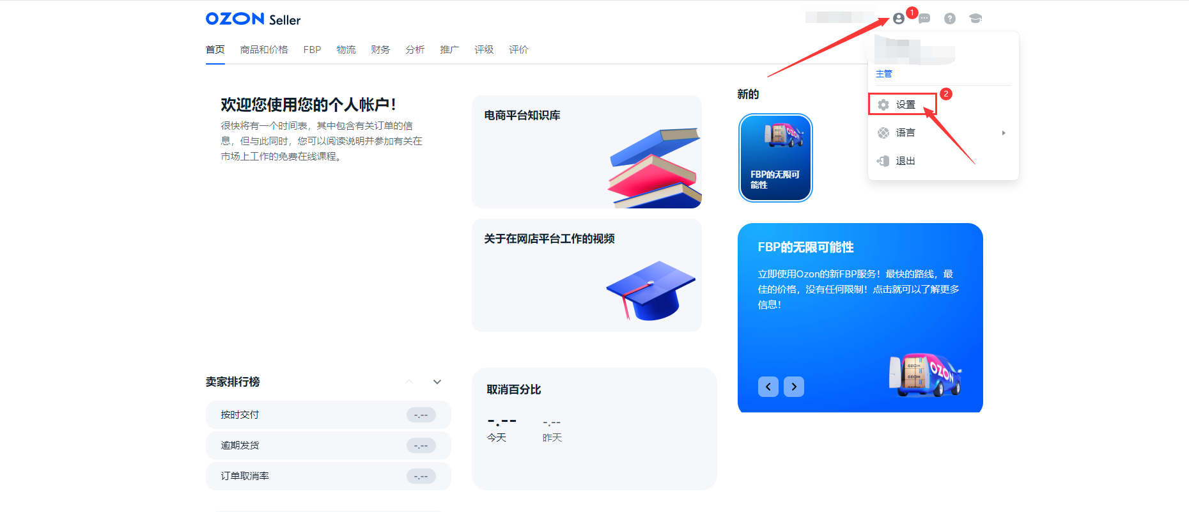Click the 新的 section heading
1189x512 pixels.
pos(749,94)
